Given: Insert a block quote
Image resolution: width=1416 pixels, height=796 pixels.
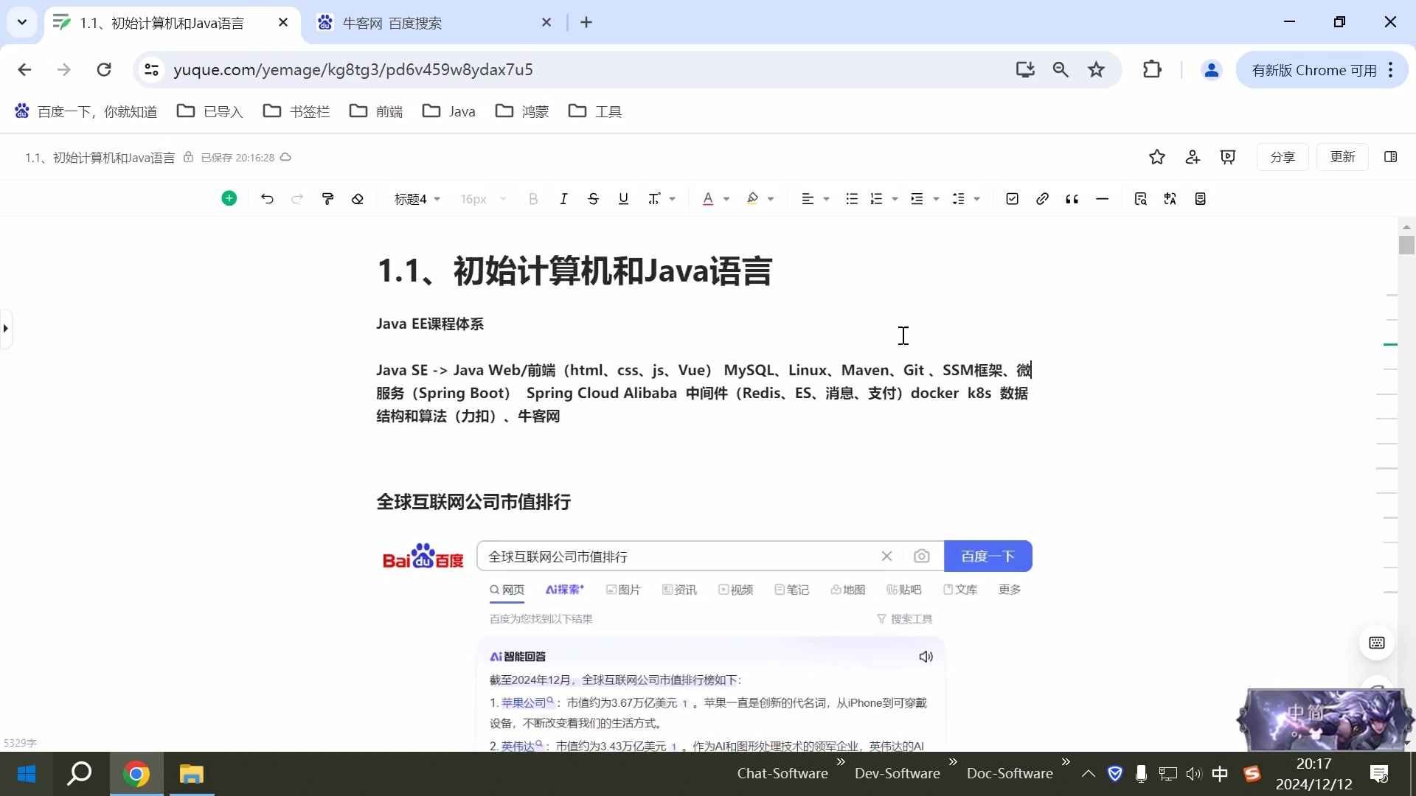Looking at the screenshot, I should click(x=1072, y=198).
